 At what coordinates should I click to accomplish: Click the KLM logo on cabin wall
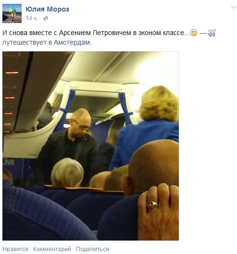click(x=9, y=162)
